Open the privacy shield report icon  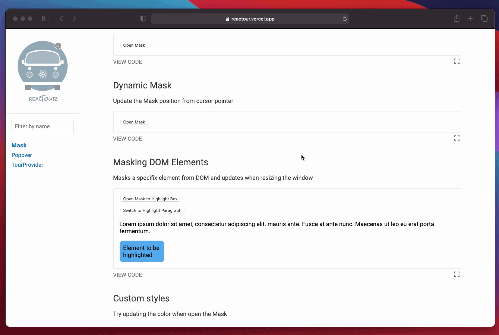click(143, 19)
